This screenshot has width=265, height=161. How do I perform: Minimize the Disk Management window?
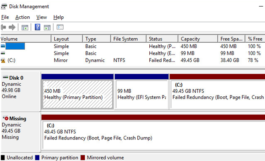pyautogui.click(x=261, y=7)
